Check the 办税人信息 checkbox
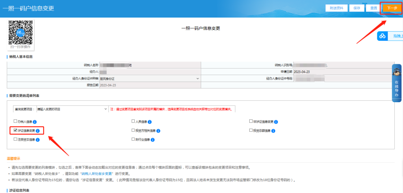Image resolution: width=403 pixels, height=193 pixels. (x=15, y=121)
